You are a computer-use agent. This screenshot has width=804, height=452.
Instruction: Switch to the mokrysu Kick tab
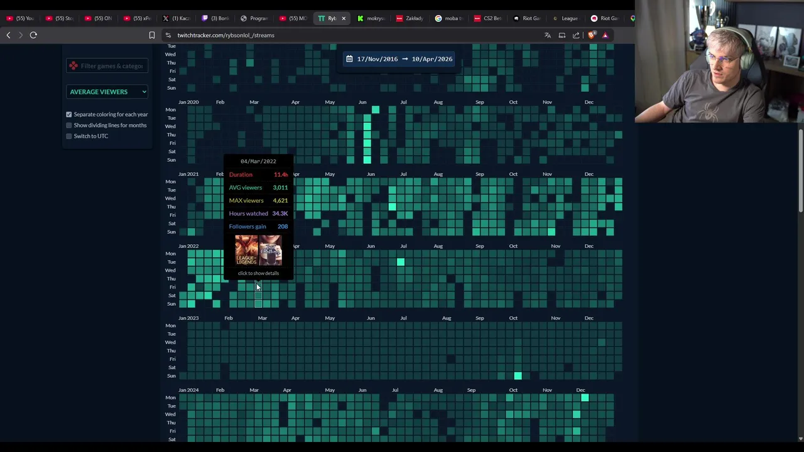click(372, 18)
